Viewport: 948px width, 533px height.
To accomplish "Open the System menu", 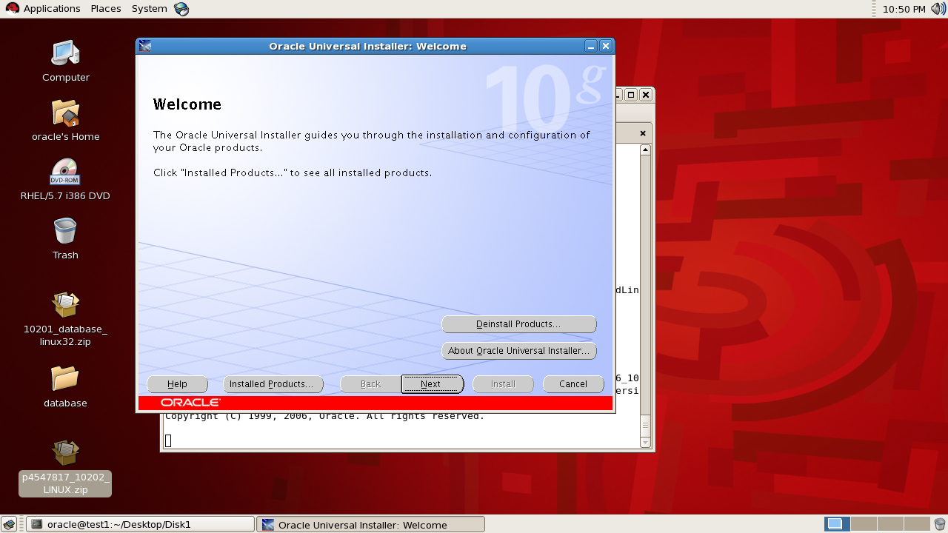I will tap(148, 8).
